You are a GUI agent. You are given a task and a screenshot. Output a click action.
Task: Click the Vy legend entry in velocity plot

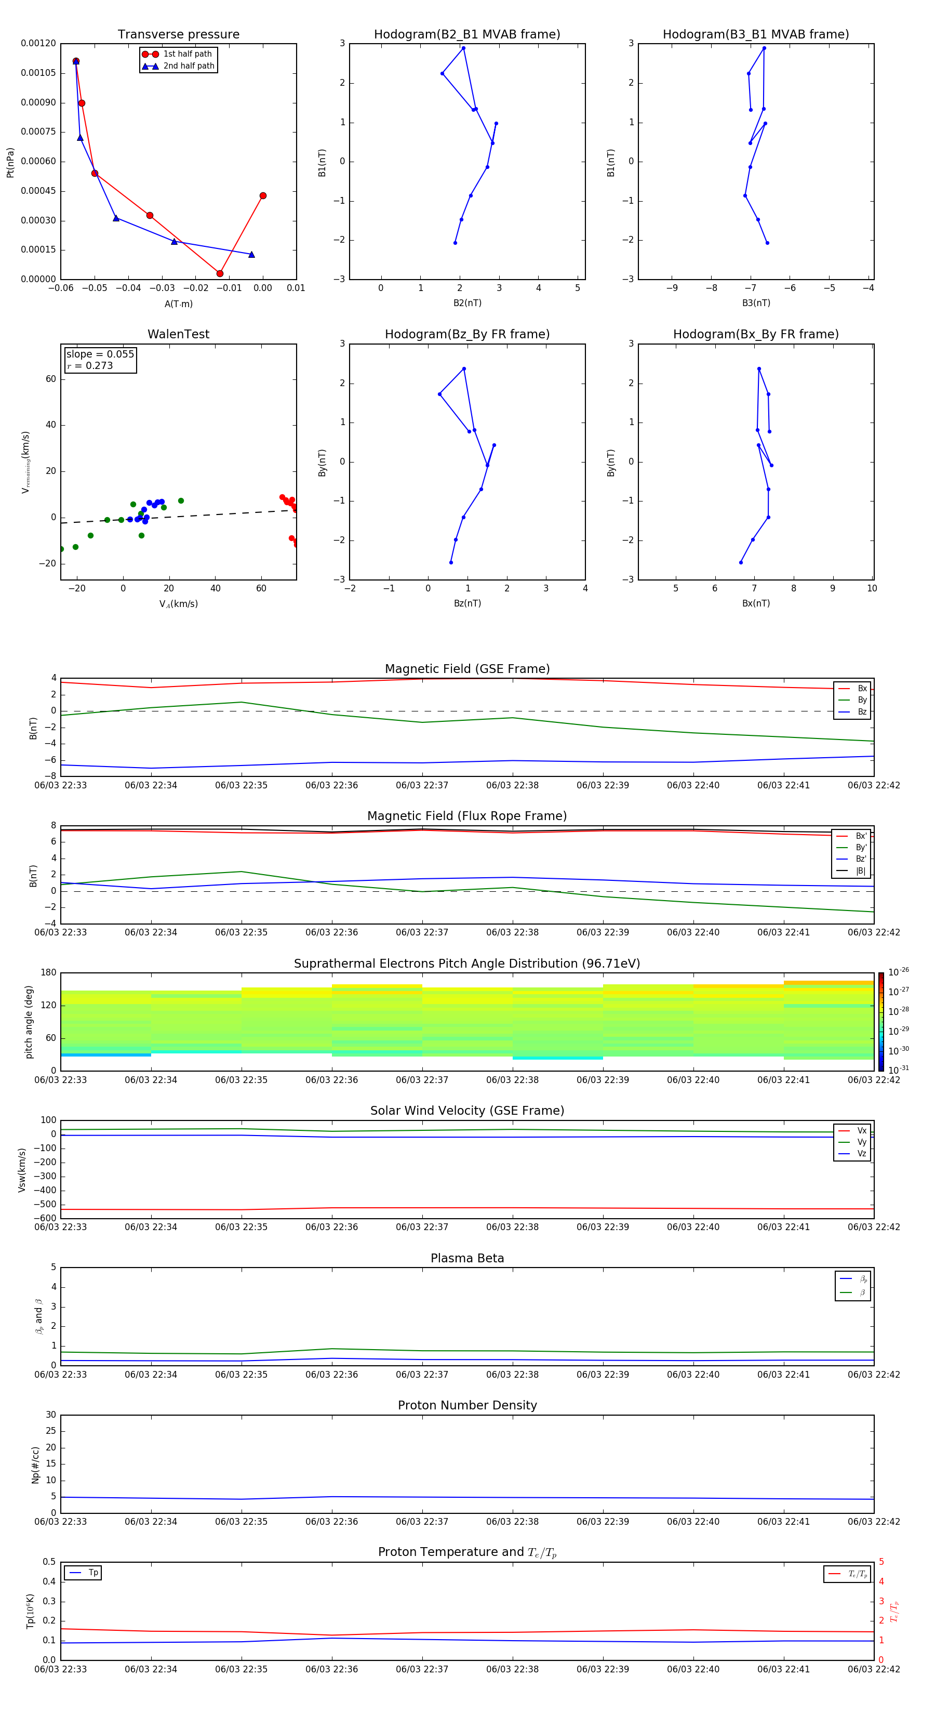852,1142
